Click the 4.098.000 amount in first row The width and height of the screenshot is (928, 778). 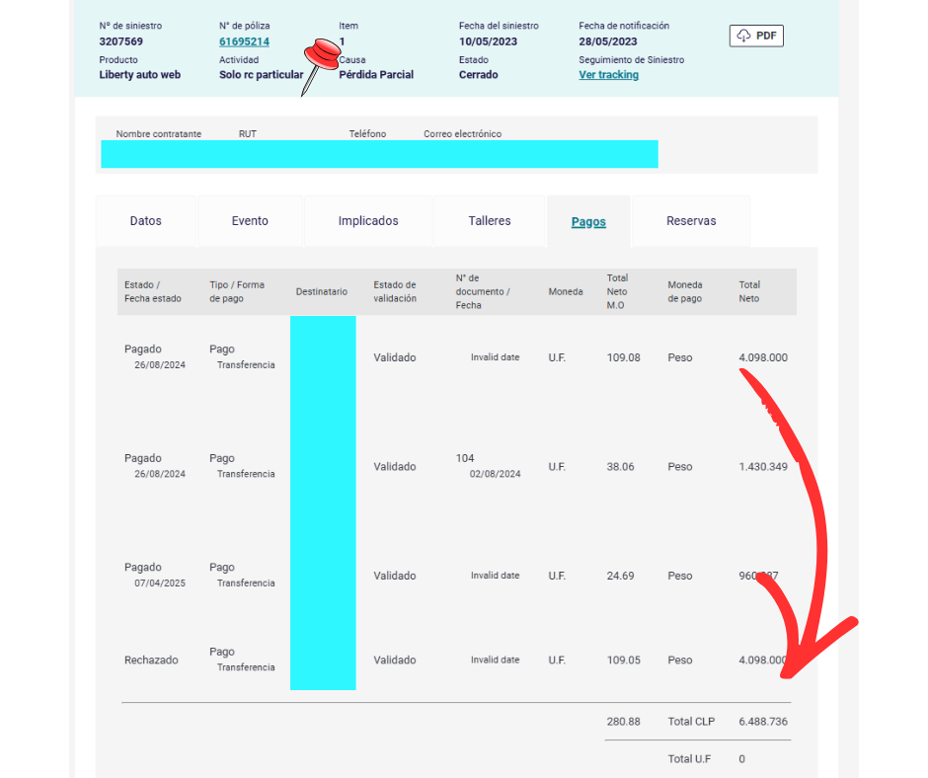[x=763, y=357]
